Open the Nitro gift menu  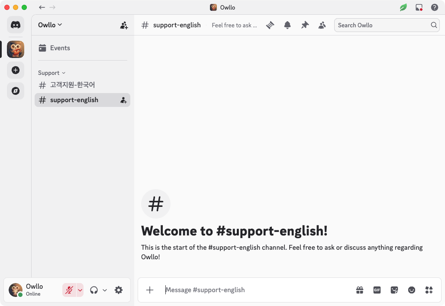(x=360, y=290)
